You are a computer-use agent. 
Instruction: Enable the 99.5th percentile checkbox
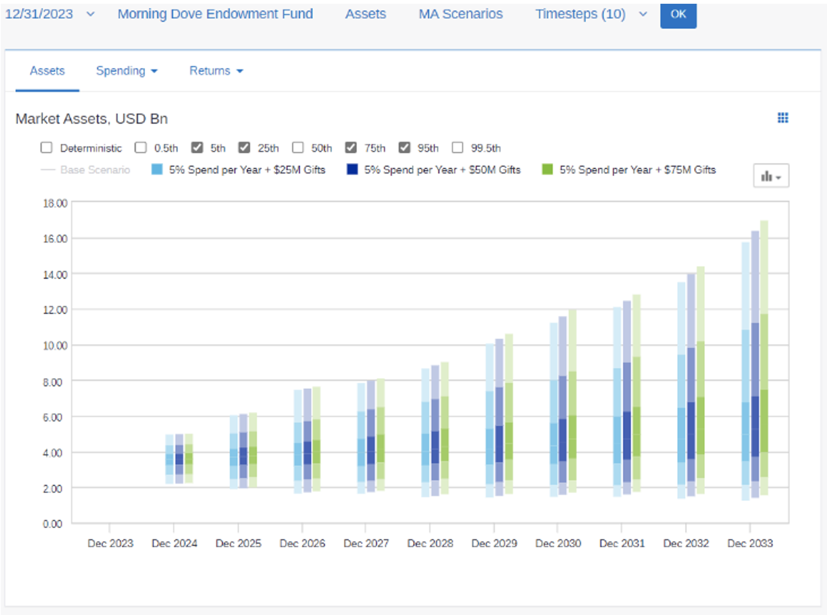(457, 148)
